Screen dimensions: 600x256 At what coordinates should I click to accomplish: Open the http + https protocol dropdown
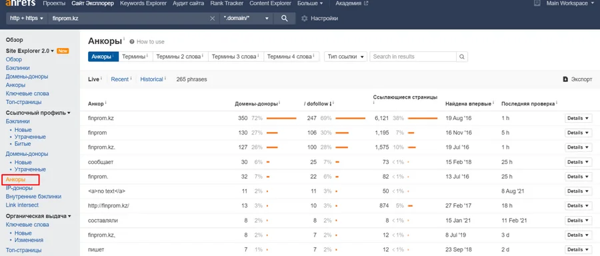[x=27, y=19]
